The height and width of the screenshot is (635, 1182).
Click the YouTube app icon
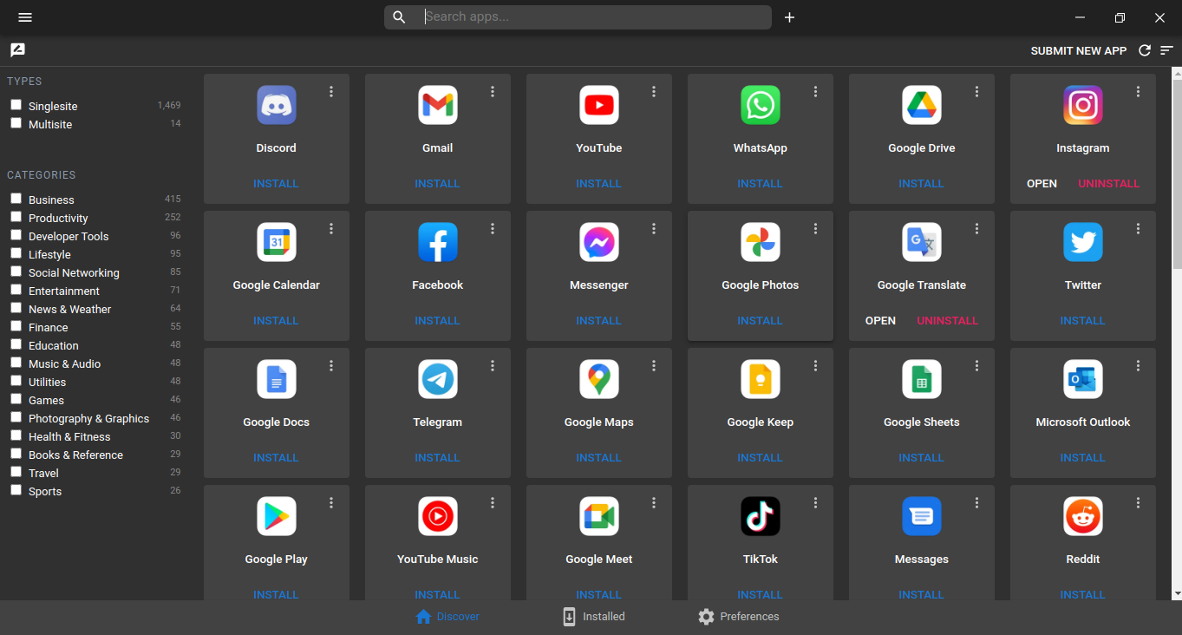[599, 105]
